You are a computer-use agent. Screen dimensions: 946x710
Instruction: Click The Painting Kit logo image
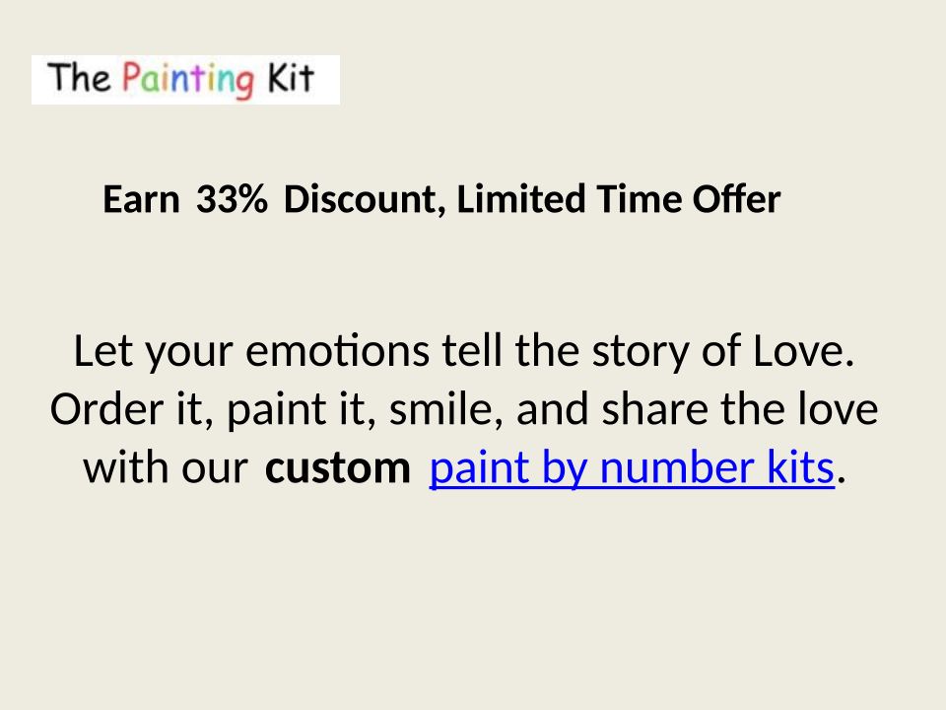pos(185,80)
